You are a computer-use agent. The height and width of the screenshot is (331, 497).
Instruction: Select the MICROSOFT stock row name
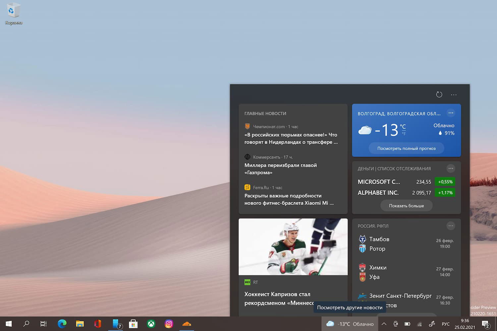(379, 182)
